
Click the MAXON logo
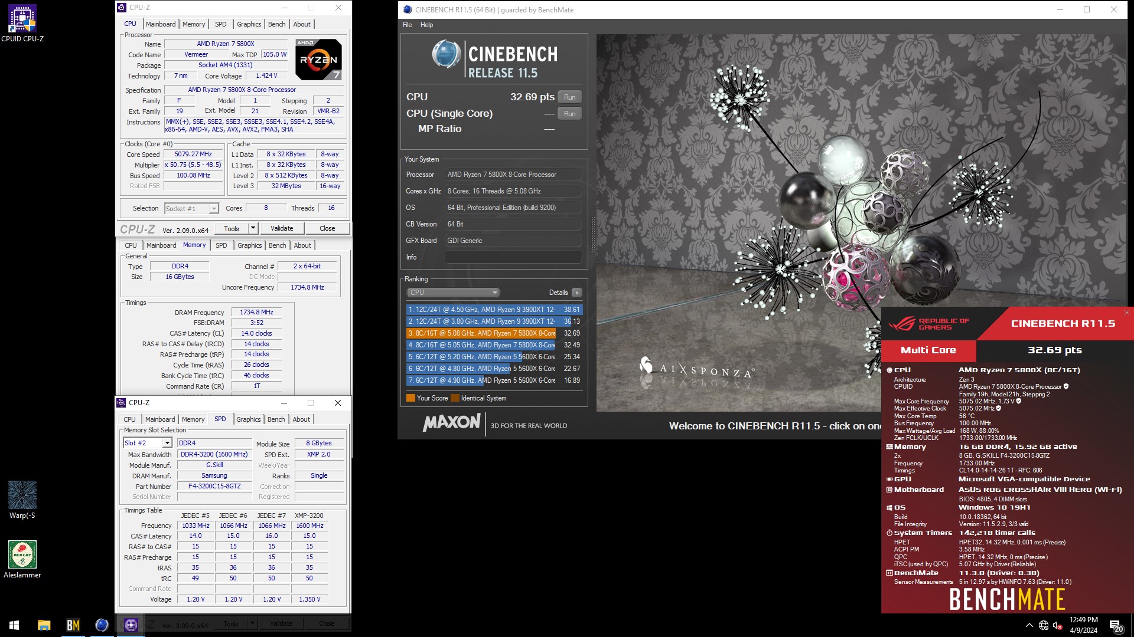pyautogui.click(x=452, y=422)
